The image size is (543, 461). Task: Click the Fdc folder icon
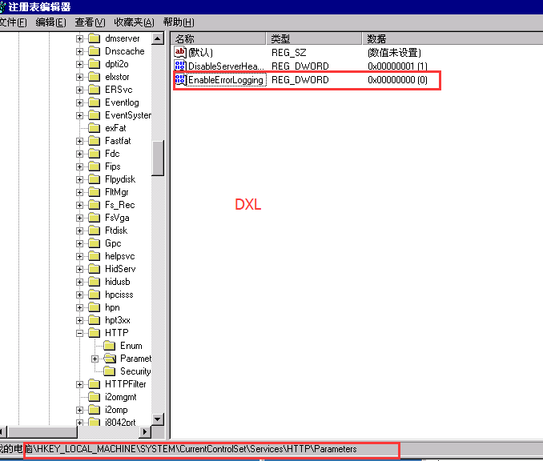(95, 154)
